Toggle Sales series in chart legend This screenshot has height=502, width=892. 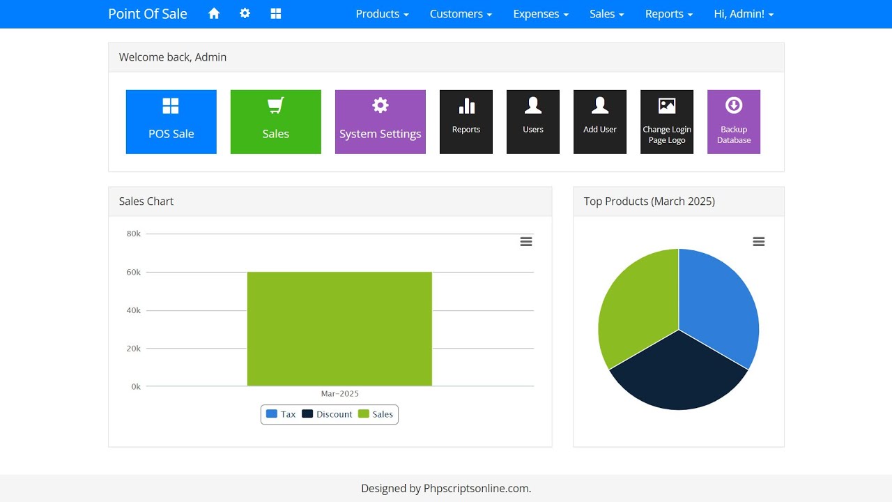point(376,414)
